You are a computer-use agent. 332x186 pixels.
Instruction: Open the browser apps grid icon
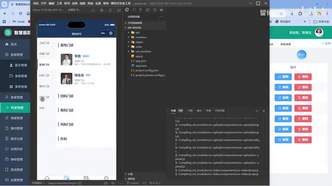point(4,22)
